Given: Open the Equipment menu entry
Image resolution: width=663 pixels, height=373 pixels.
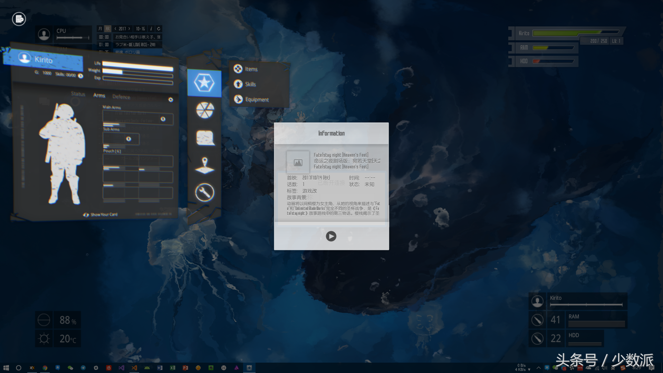Looking at the screenshot, I should 257,99.
